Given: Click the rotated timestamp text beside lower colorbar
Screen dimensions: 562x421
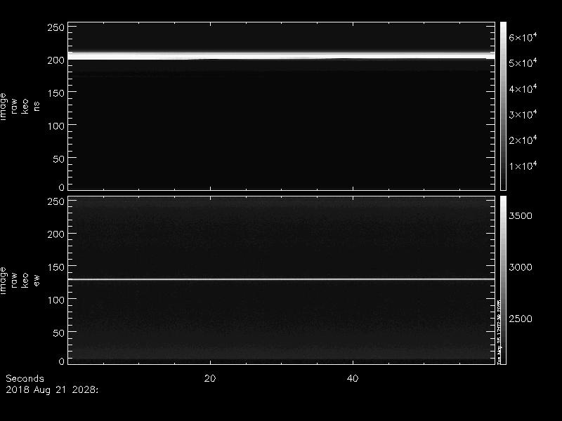Looking at the screenshot, I should 499,331.
